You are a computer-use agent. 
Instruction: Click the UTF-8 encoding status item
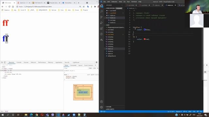[185, 111]
